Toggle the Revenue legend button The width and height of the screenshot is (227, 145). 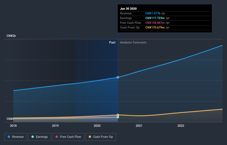16,137
